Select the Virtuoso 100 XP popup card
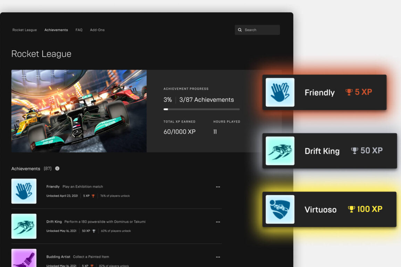401x267 pixels. click(x=329, y=209)
